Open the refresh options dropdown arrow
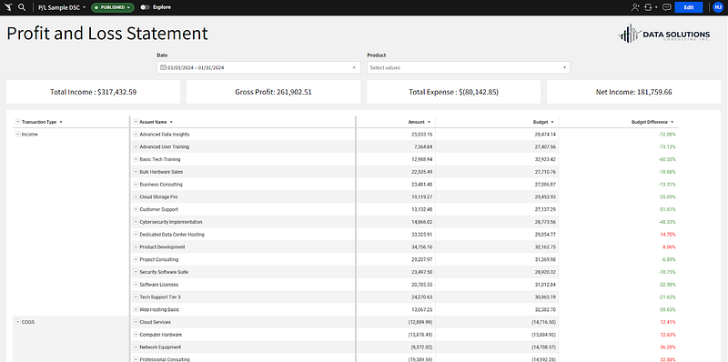The height and width of the screenshot is (362, 728). click(656, 7)
